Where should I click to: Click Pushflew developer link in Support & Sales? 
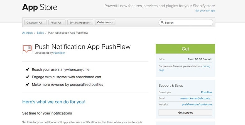(x=206, y=92)
